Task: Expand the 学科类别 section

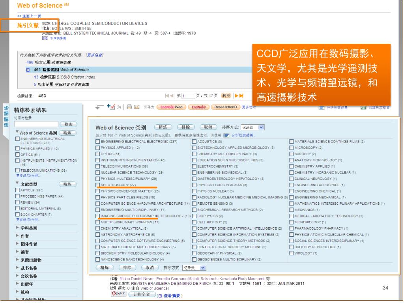Action: pos(17,228)
